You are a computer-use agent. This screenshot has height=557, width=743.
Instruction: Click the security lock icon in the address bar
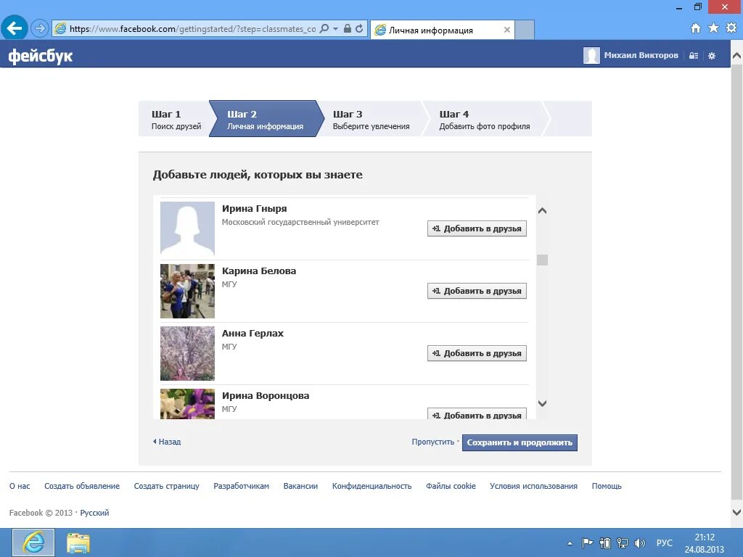348,29
